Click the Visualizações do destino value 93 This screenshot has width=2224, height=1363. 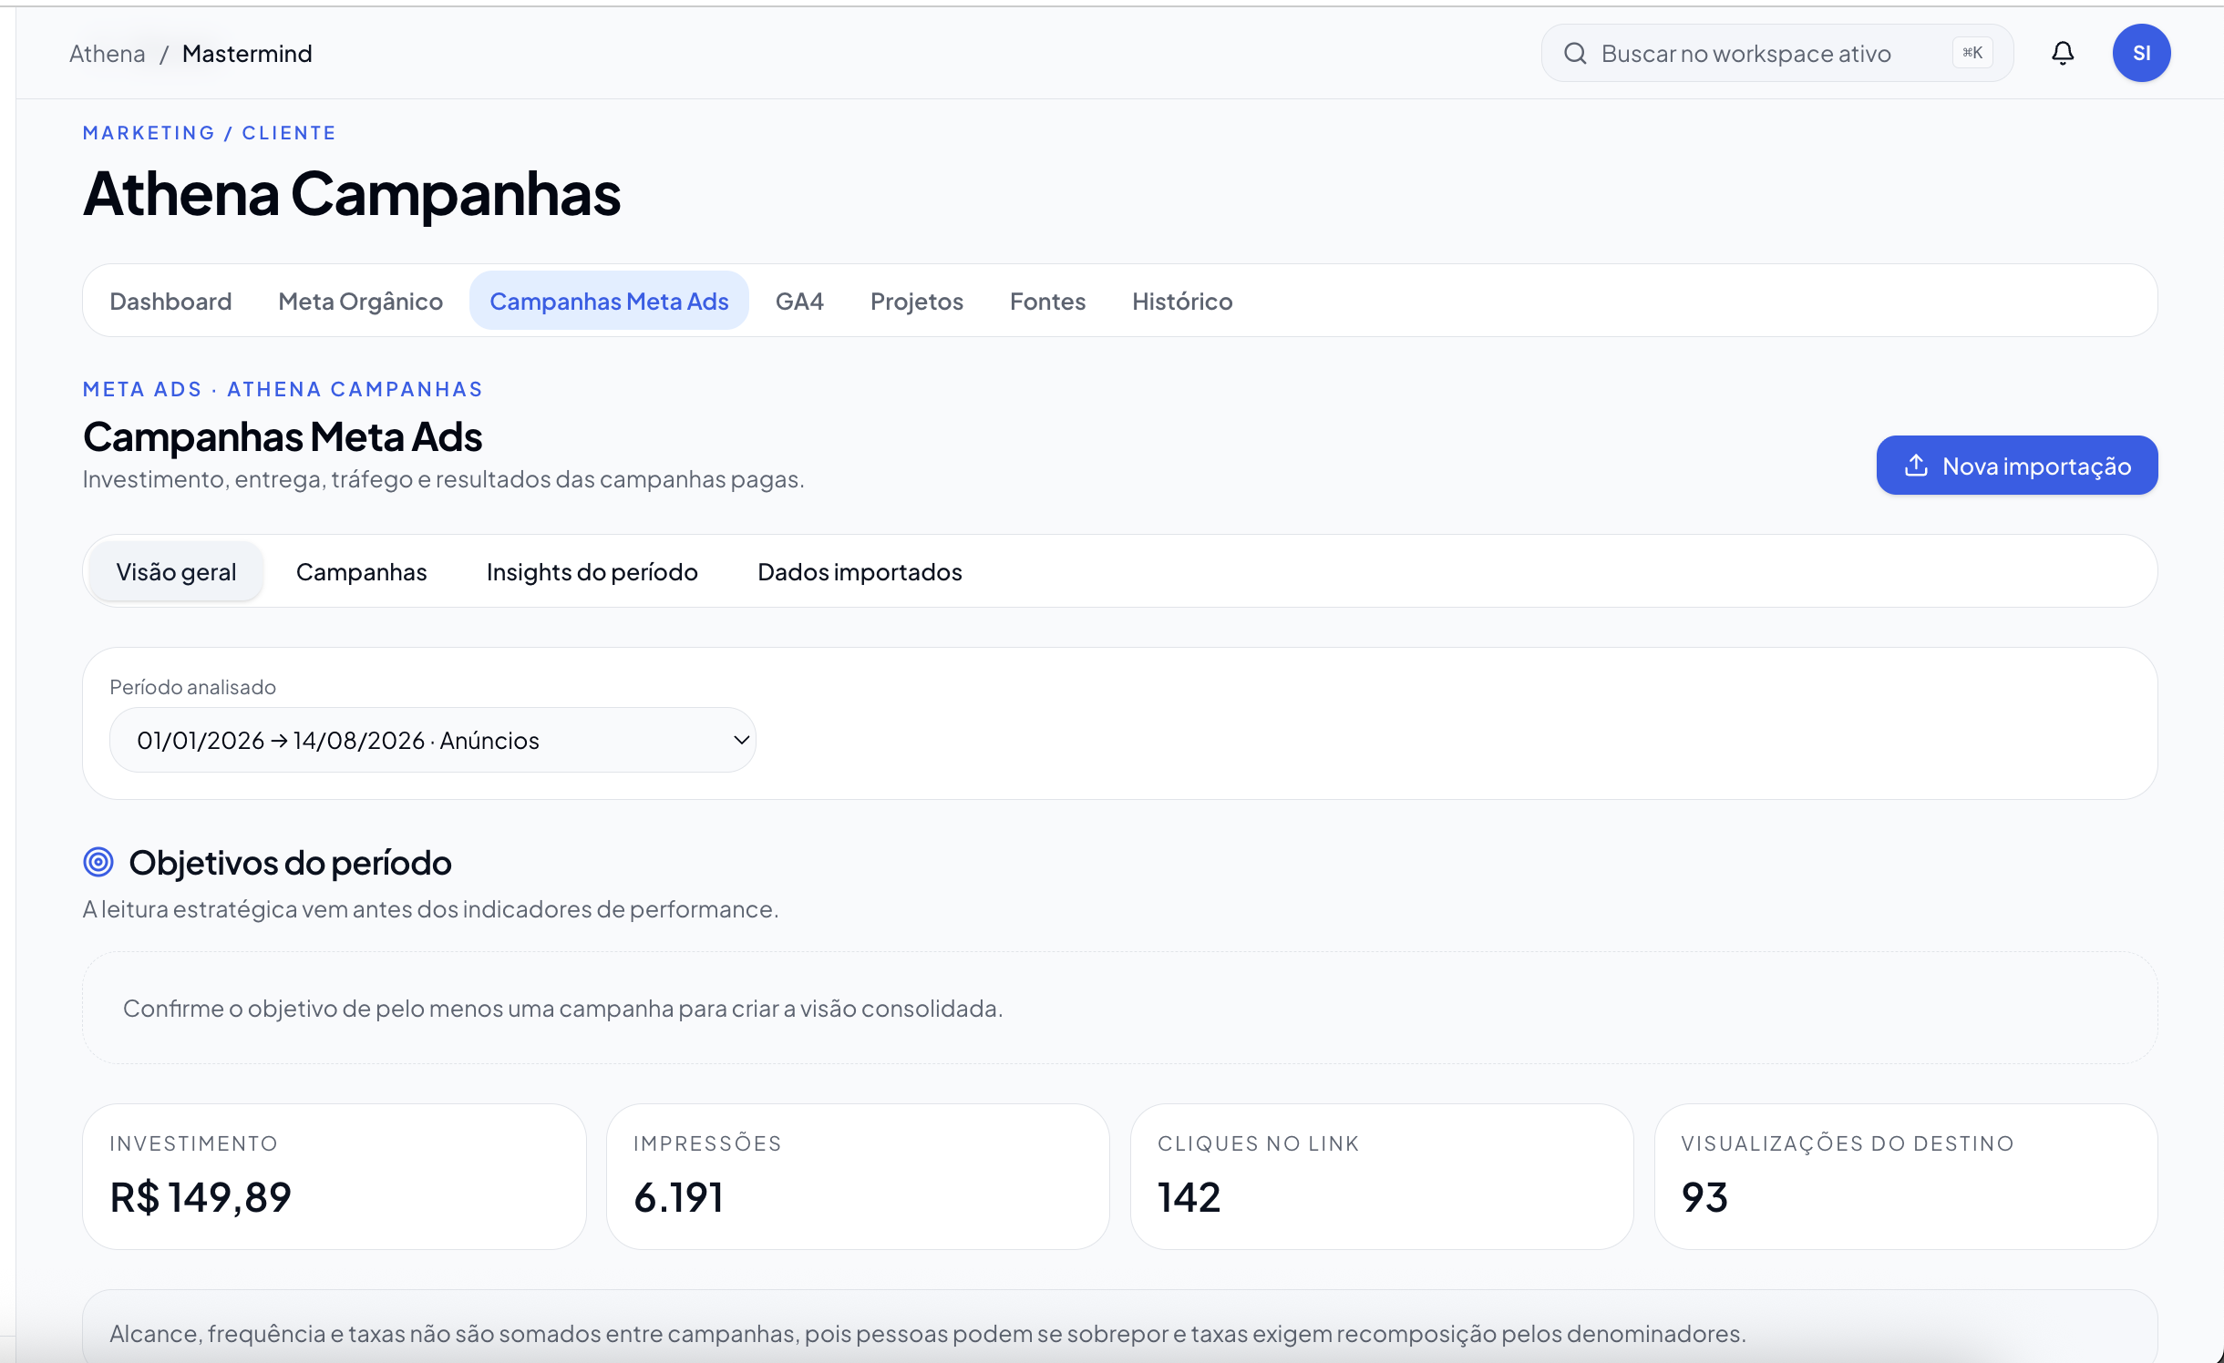[x=1704, y=1197]
